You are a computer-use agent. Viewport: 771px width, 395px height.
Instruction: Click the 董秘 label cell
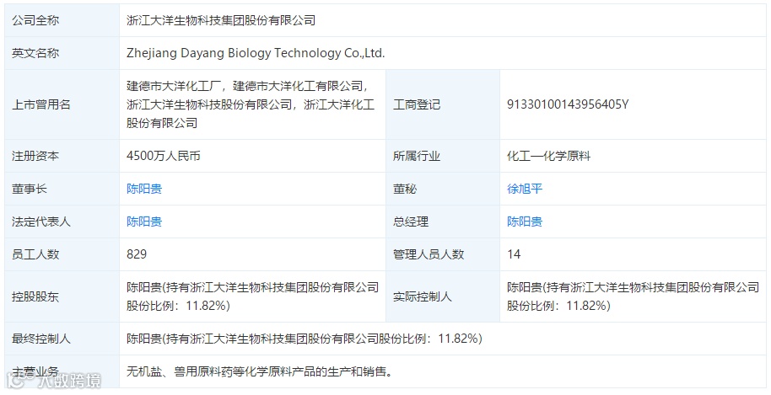pos(443,189)
